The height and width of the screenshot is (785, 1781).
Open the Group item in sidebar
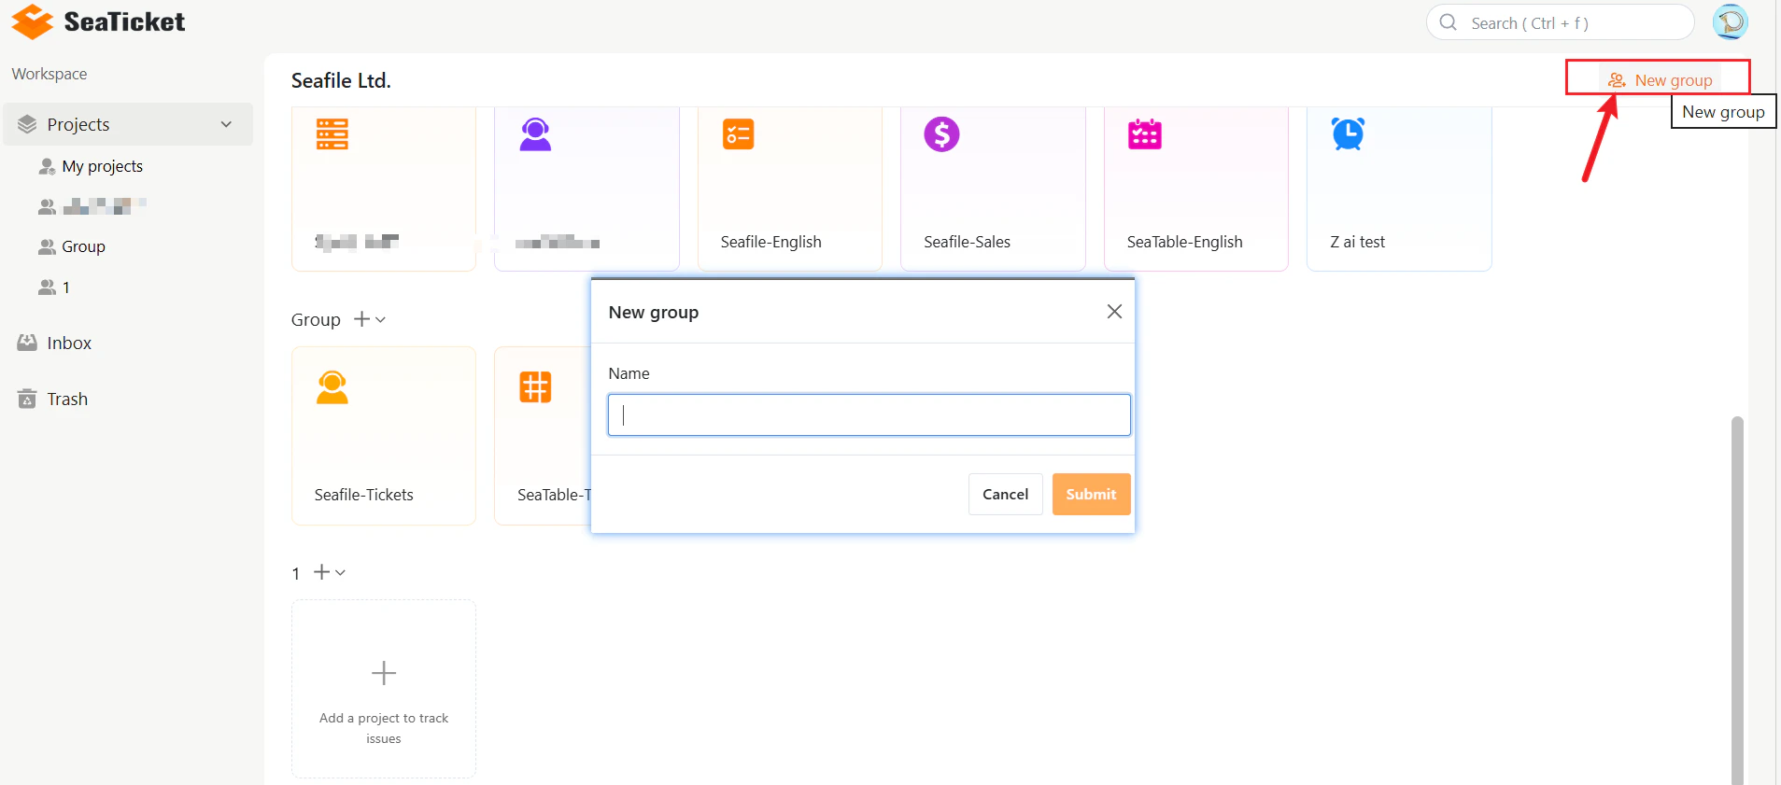pyautogui.click(x=83, y=246)
